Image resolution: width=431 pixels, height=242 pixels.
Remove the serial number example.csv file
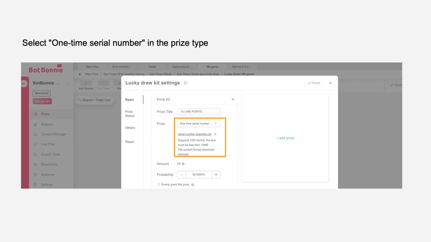pyautogui.click(x=215, y=134)
